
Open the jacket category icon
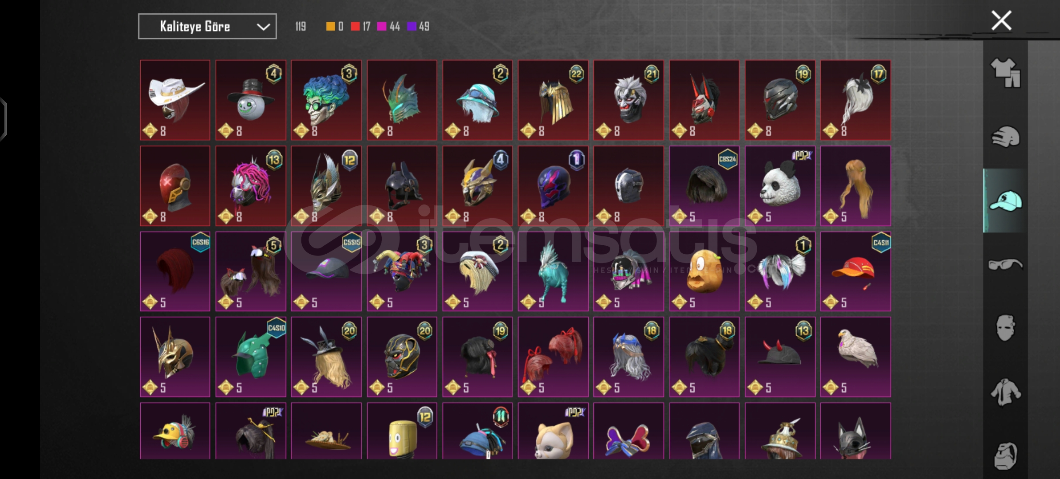click(x=1005, y=392)
